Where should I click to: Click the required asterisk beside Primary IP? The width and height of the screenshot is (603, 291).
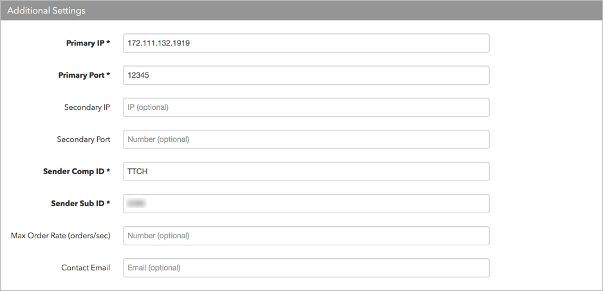point(108,42)
